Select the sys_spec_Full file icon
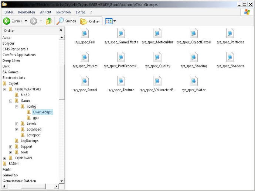 click(x=85, y=33)
